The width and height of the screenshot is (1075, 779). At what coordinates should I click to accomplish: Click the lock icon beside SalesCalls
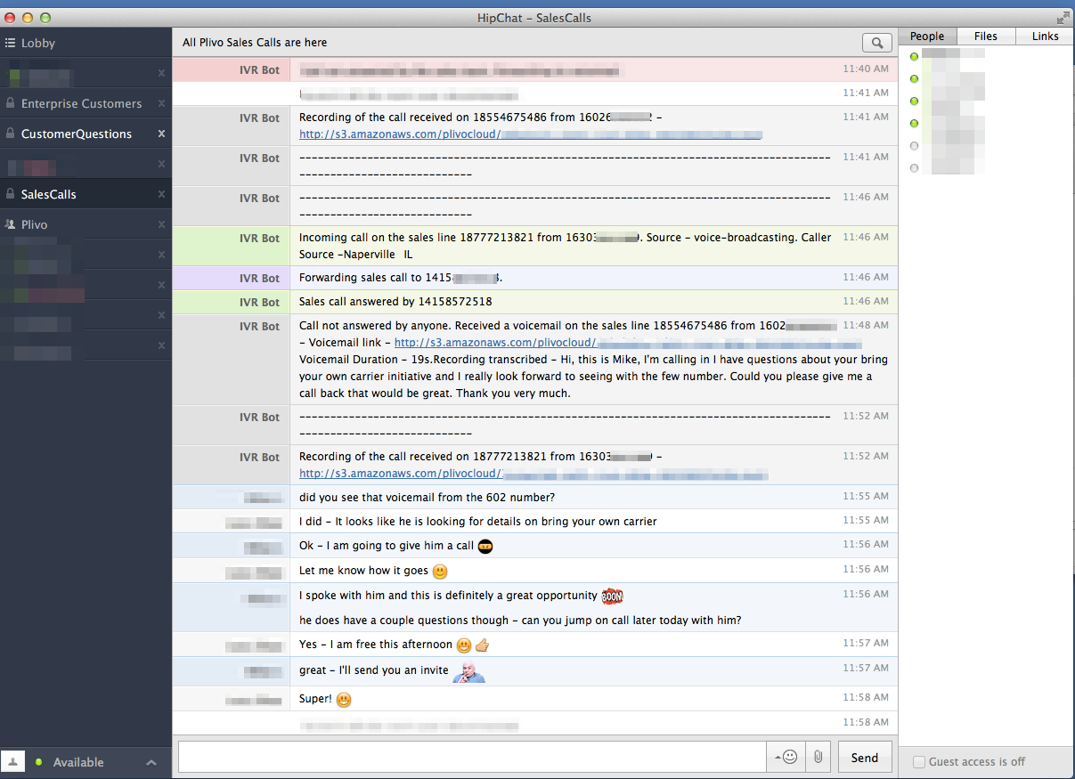point(10,194)
